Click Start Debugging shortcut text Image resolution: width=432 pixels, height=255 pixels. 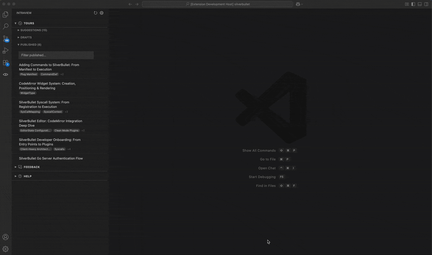[x=262, y=177]
